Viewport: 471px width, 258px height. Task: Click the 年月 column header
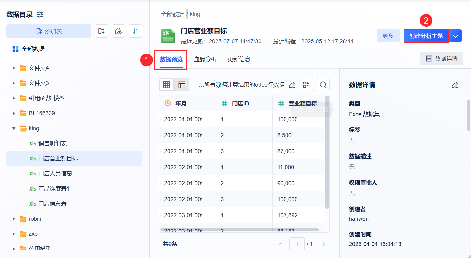(188, 103)
